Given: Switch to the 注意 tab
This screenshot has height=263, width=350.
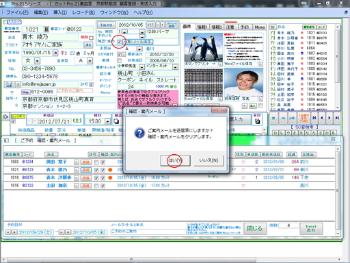Looking at the screenshot, I should coord(230,27).
